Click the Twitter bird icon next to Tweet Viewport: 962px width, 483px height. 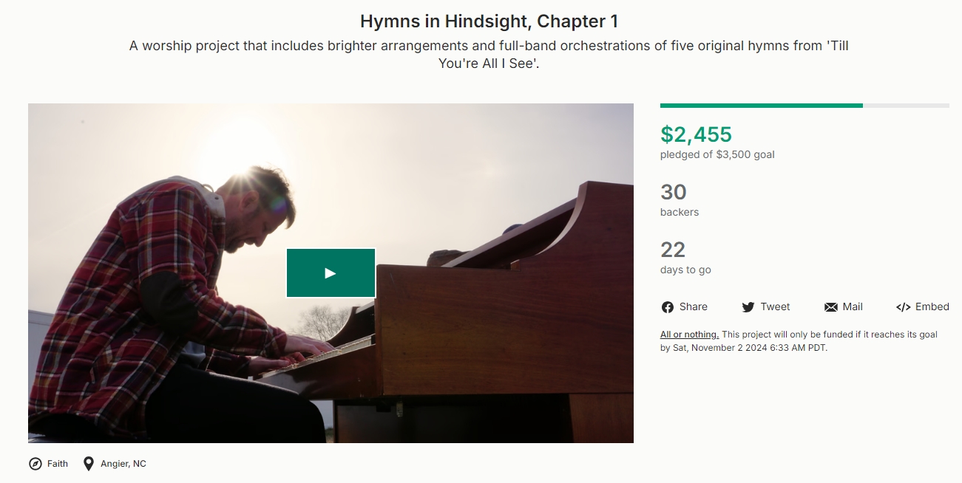pyautogui.click(x=747, y=306)
